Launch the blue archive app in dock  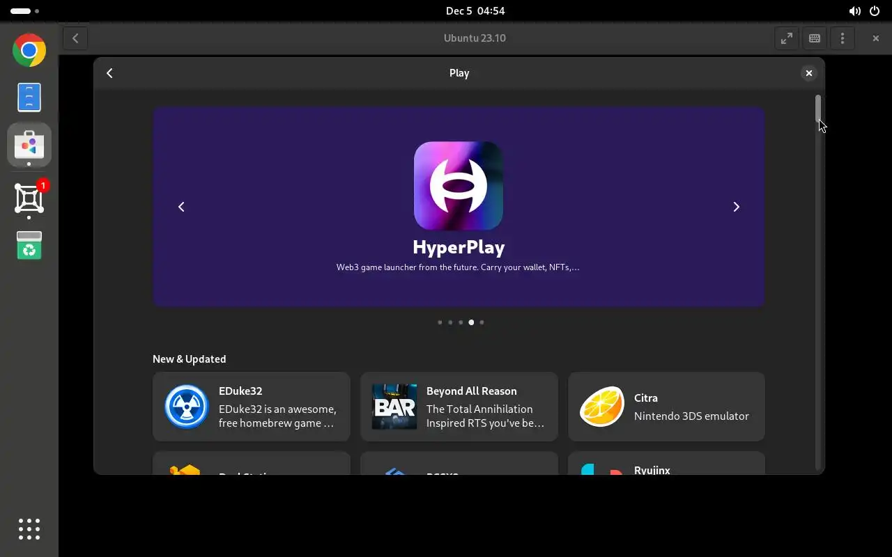coord(29,97)
